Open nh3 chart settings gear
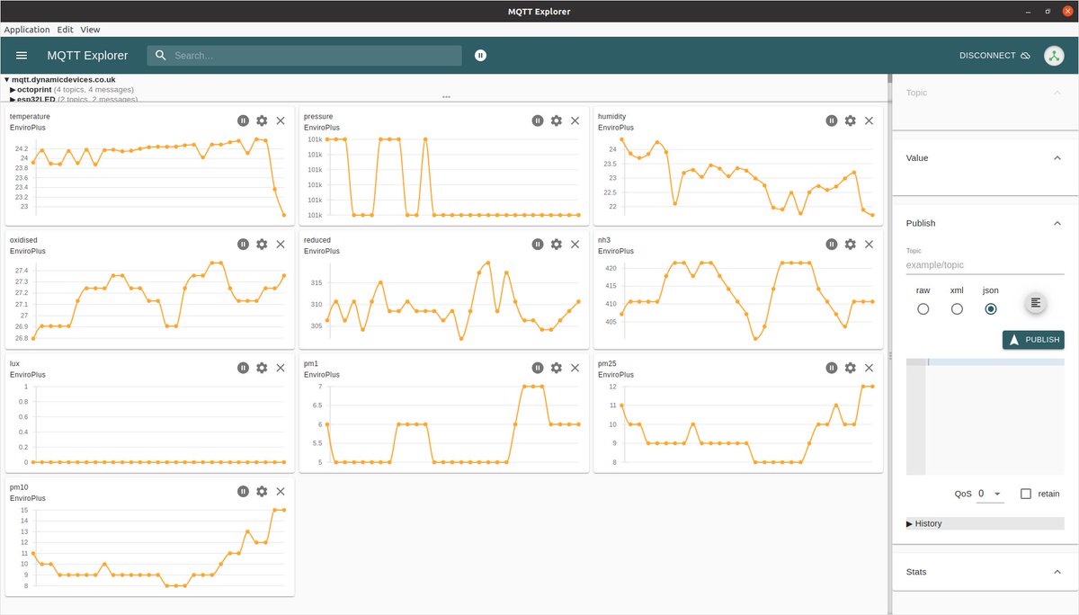The width and height of the screenshot is (1079, 615). [x=851, y=244]
